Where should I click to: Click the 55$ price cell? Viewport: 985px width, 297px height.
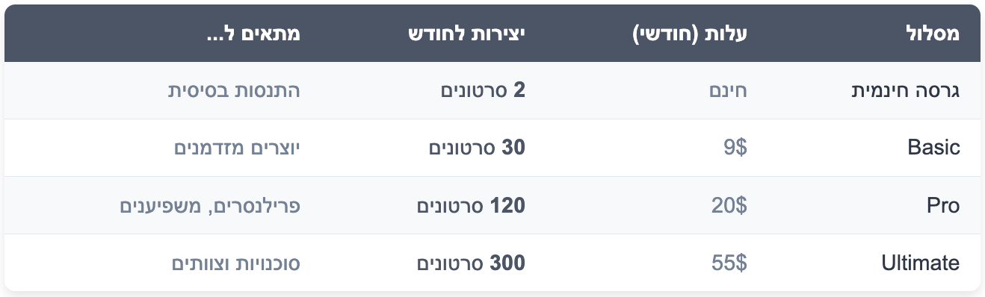coord(730,263)
